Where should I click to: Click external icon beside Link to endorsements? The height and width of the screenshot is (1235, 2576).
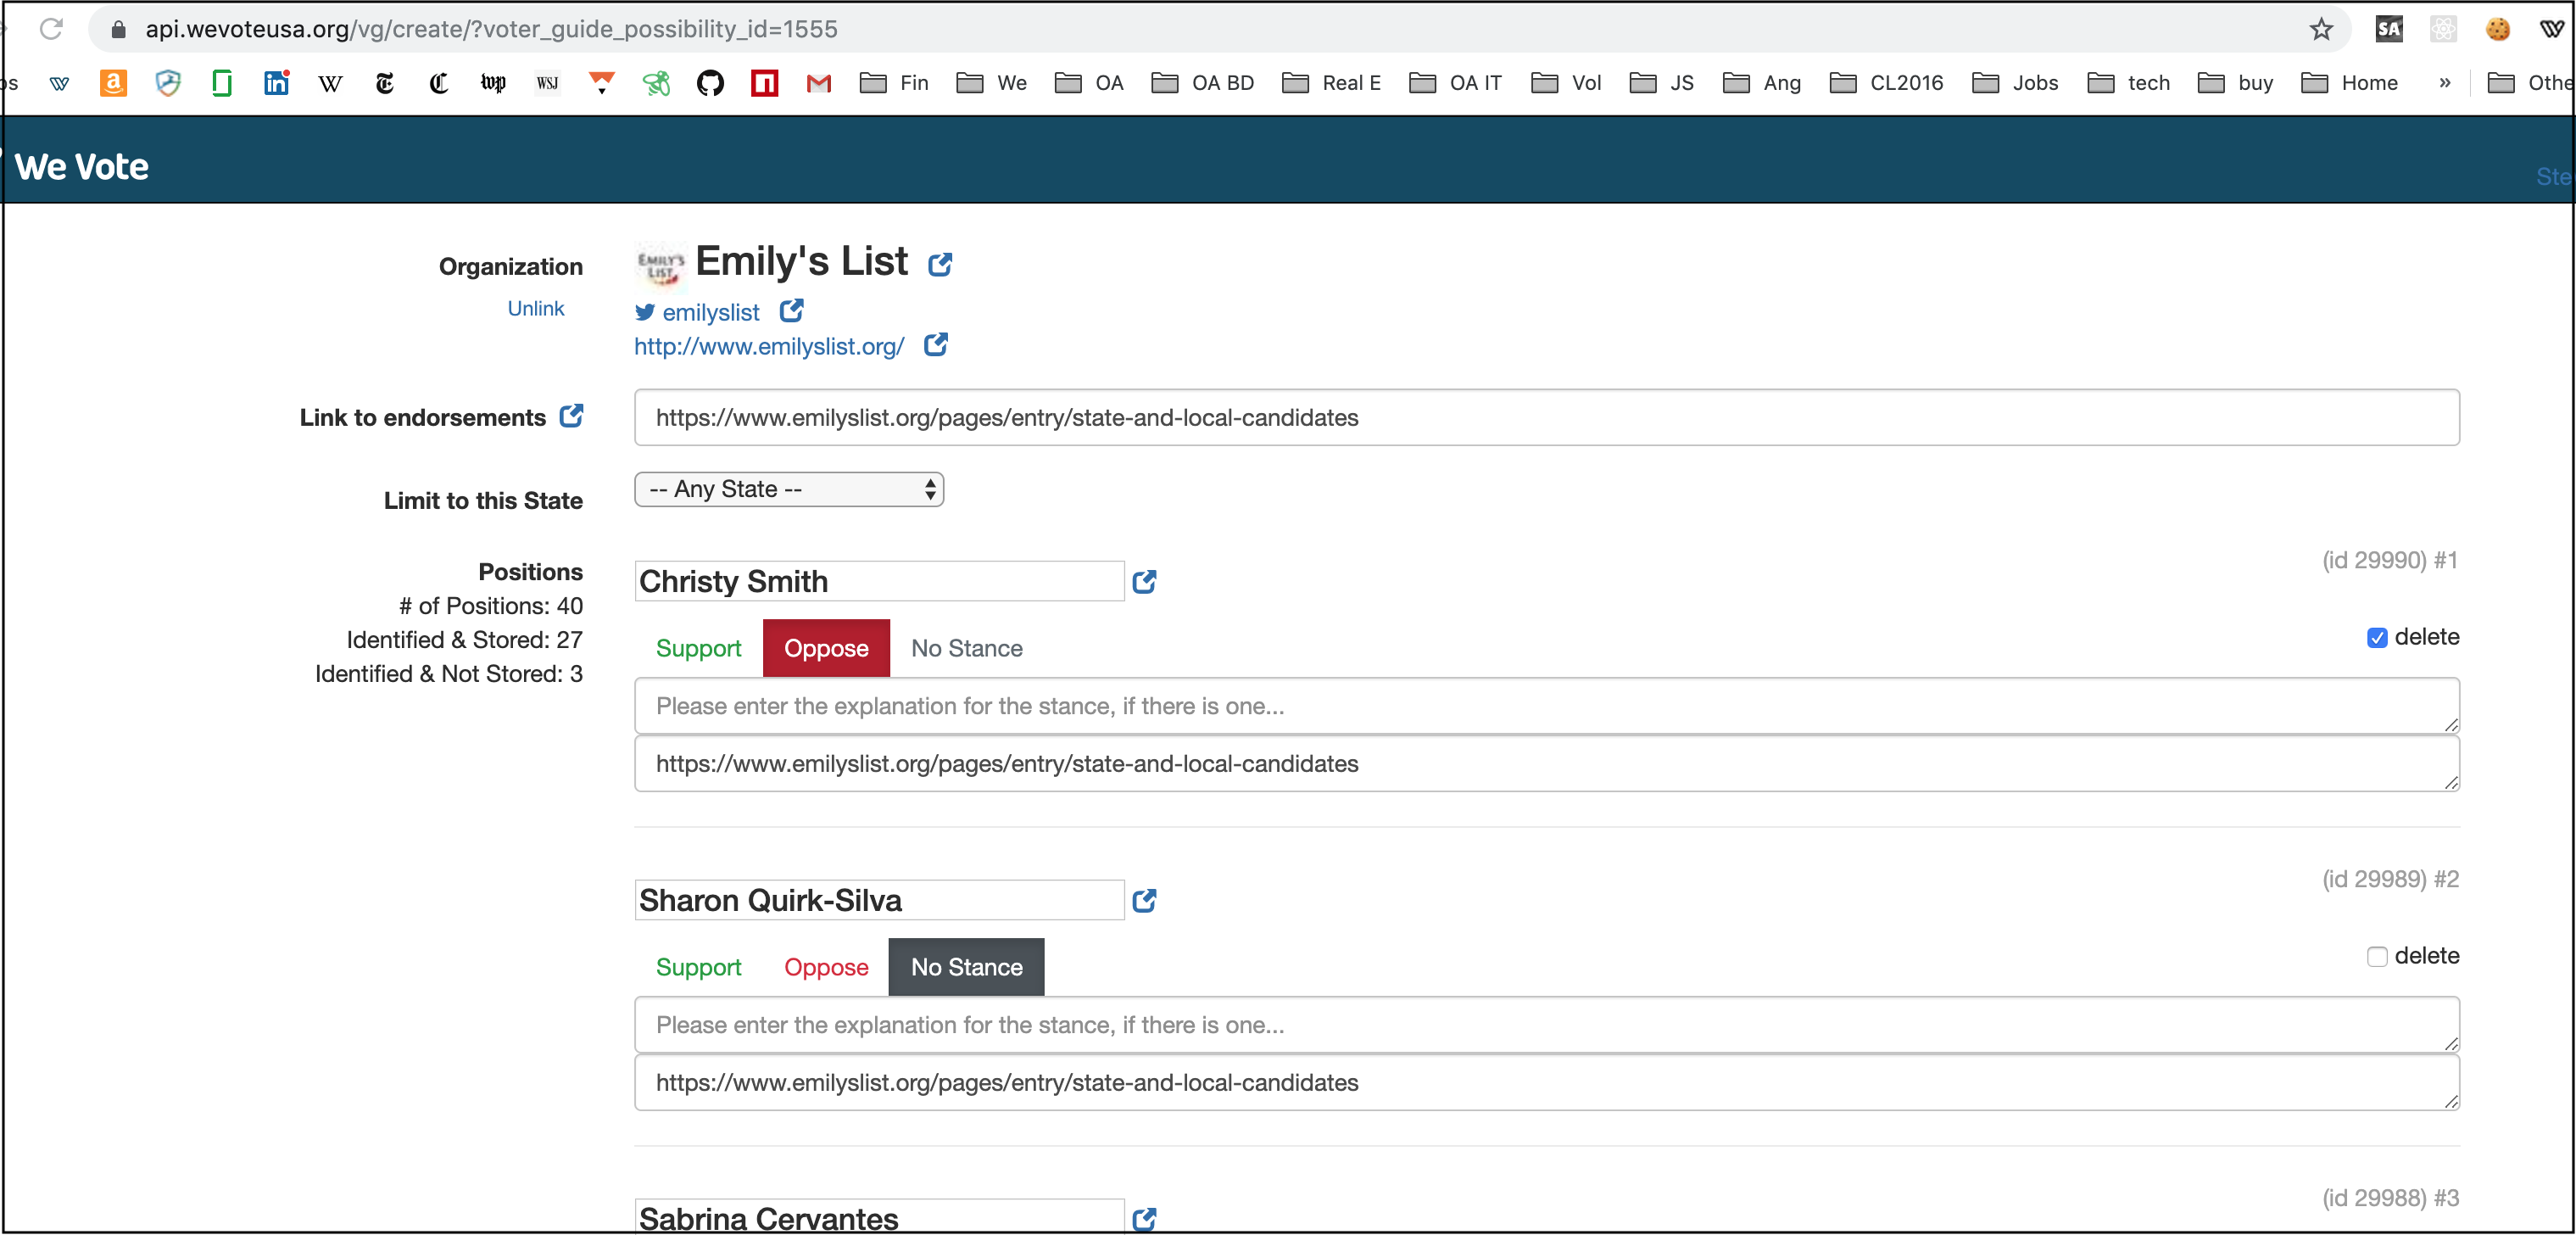(x=571, y=416)
